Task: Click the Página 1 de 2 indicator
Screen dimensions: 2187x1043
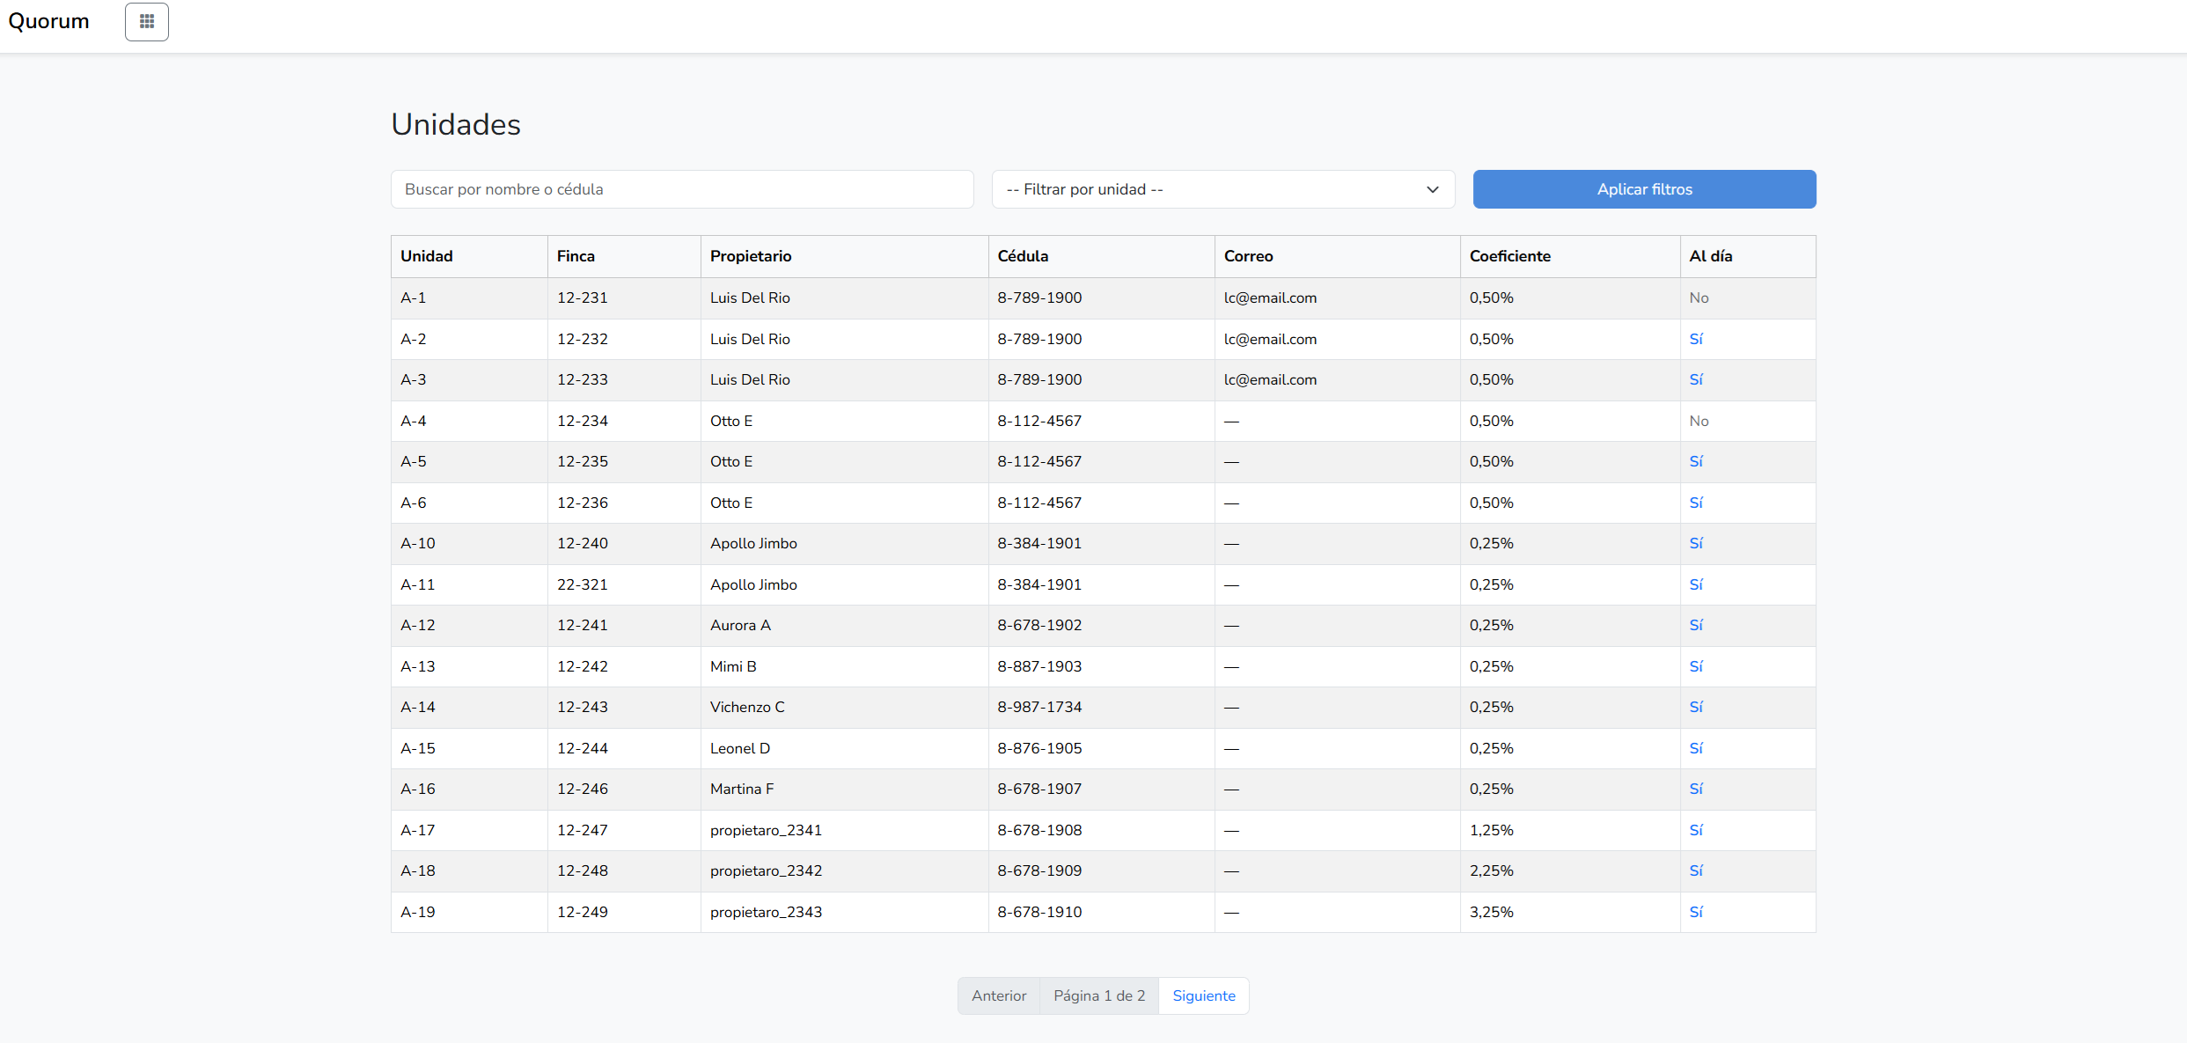Action: click(1099, 995)
